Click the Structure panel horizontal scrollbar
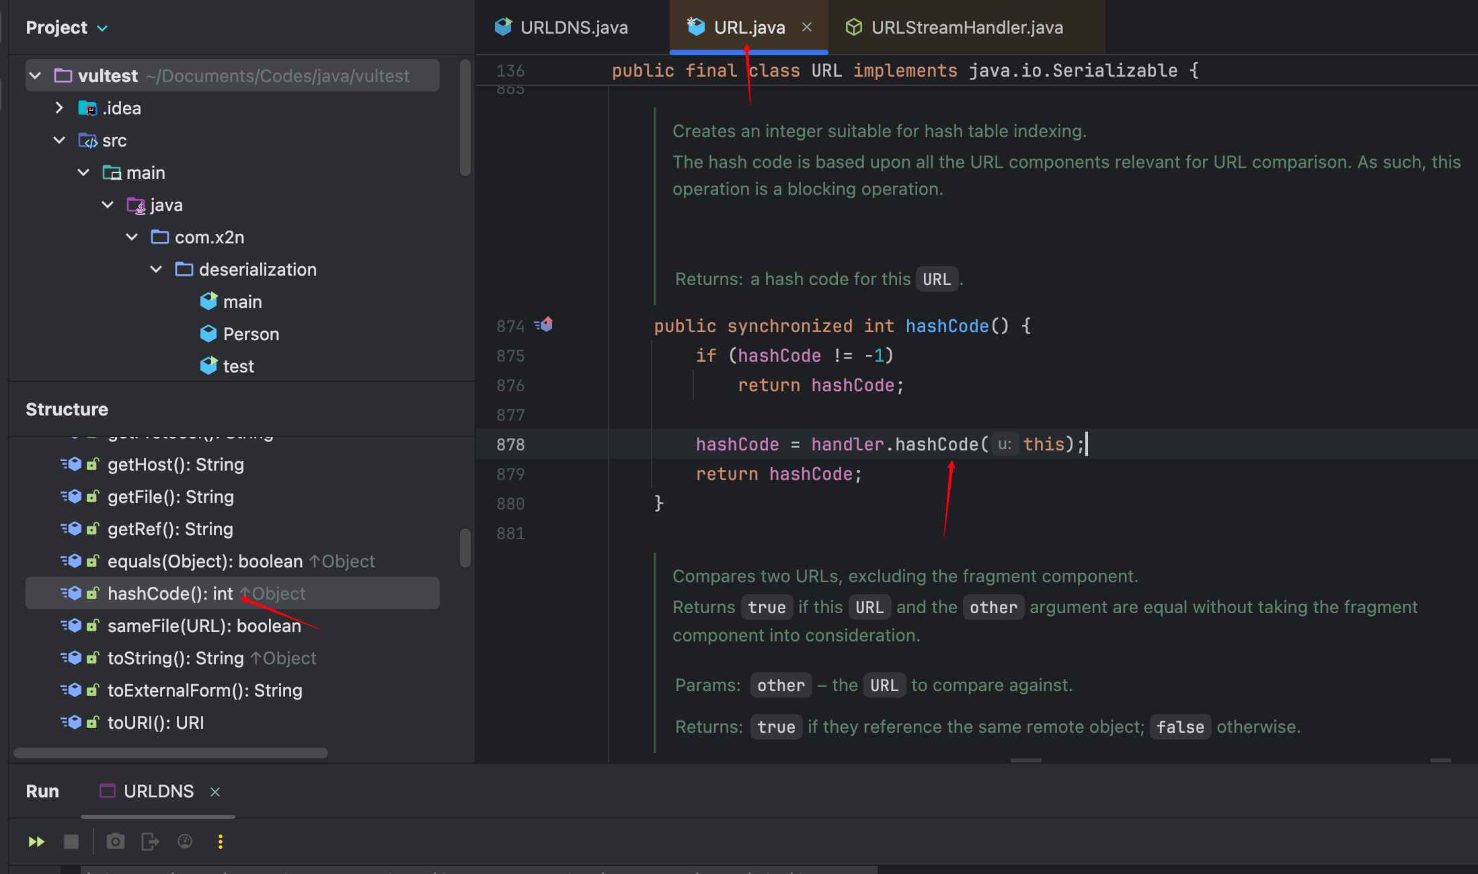The image size is (1478, 874). click(x=171, y=753)
